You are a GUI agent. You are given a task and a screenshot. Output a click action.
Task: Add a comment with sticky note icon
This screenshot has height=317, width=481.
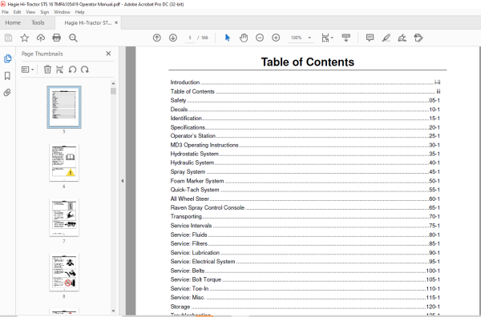coord(370,38)
